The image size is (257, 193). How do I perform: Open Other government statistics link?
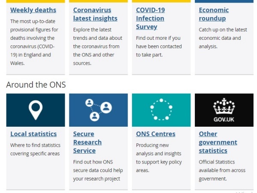(218, 142)
